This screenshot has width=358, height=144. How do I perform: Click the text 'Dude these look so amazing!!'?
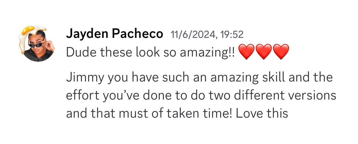150,52
